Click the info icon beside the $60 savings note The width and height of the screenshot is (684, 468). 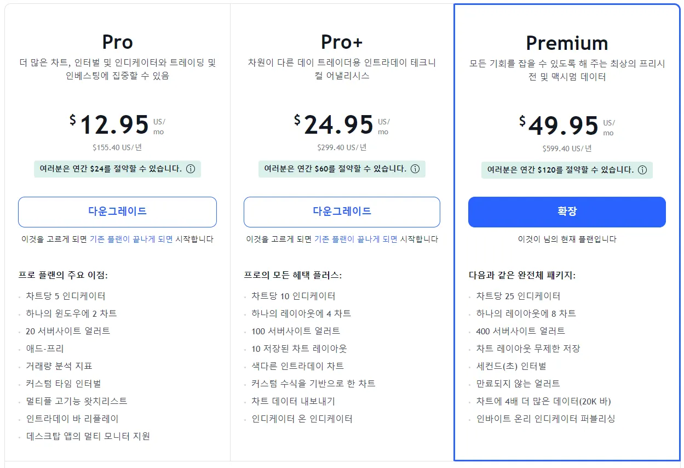pos(415,169)
